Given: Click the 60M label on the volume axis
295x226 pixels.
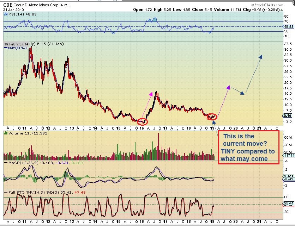Looking at the screenshot, I should pos(288,137).
